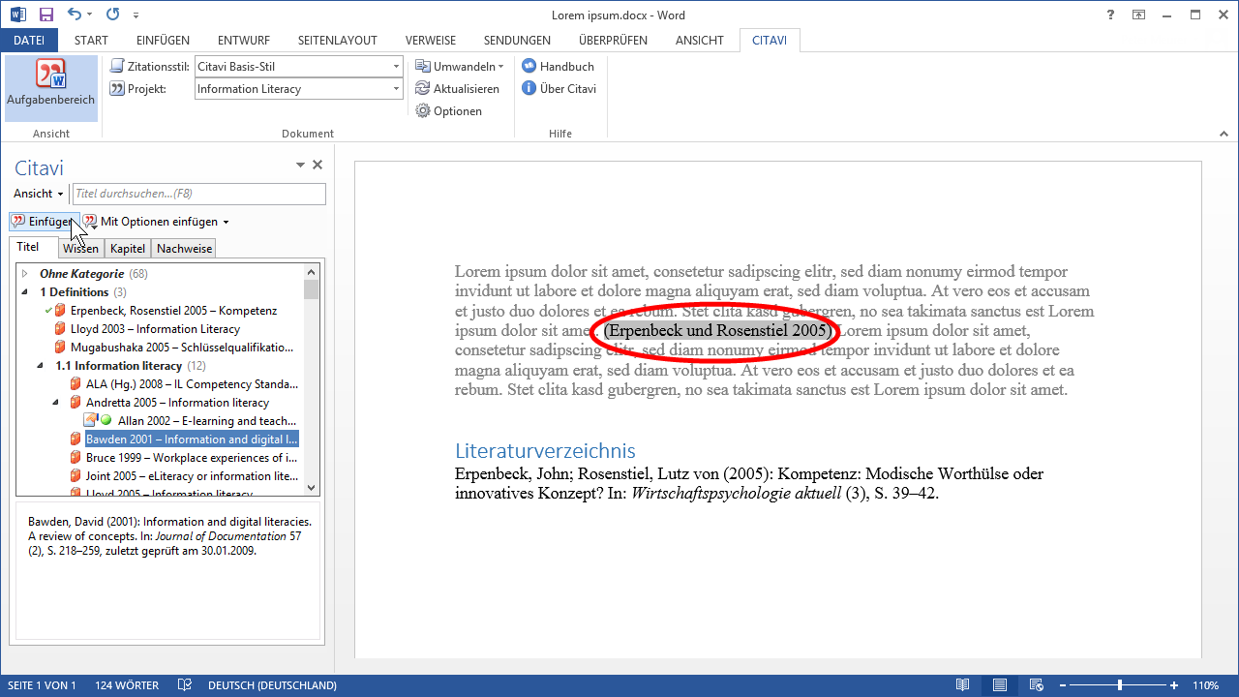Screen dimensions: 1239x697
Task: Click the Titel durchsuchen search field
Action: point(198,194)
